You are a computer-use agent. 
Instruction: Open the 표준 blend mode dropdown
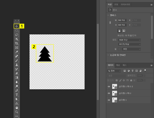(x=117, y=76)
